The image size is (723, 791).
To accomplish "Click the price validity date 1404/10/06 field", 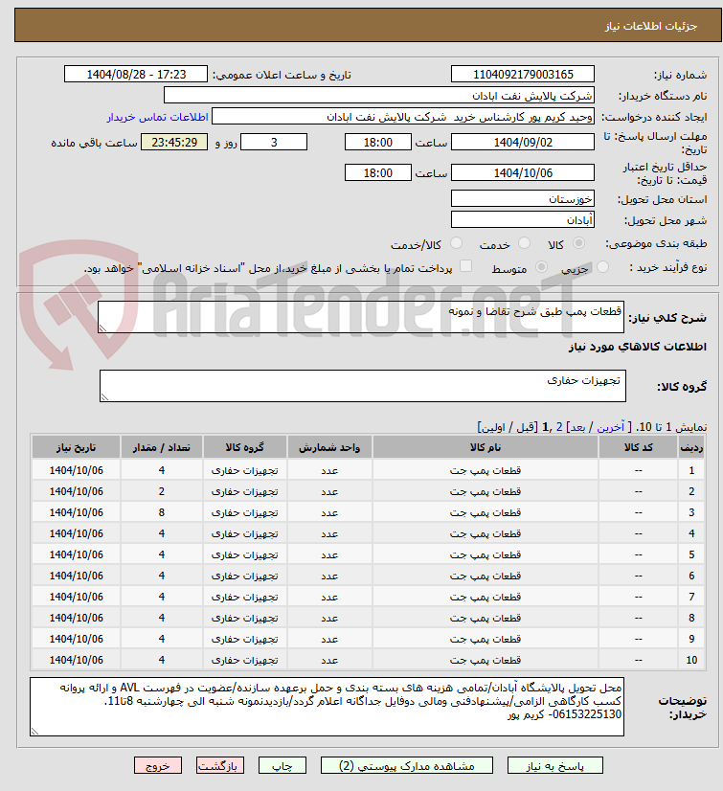I will click(x=523, y=173).
